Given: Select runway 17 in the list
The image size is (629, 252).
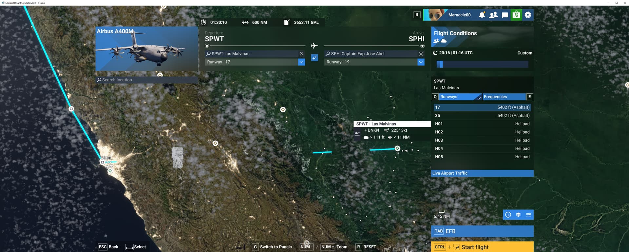Looking at the screenshot, I should click(x=482, y=107).
